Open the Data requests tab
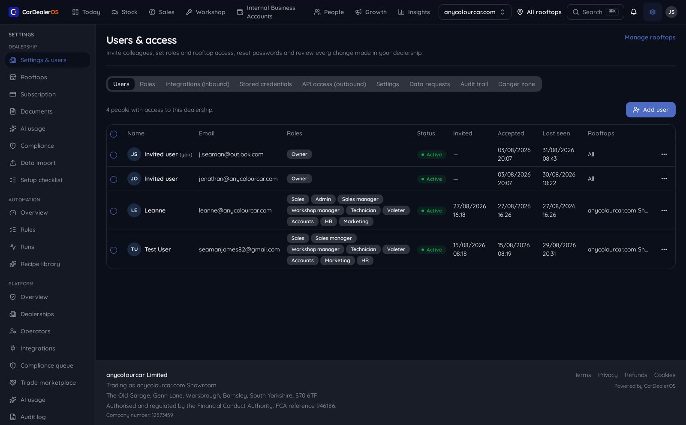Image resolution: width=686 pixels, height=425 pixels. [430, 84]
